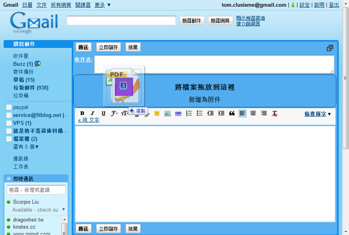Click the 收件者 recipients link

pyautogui.click(x=83, y=59)
